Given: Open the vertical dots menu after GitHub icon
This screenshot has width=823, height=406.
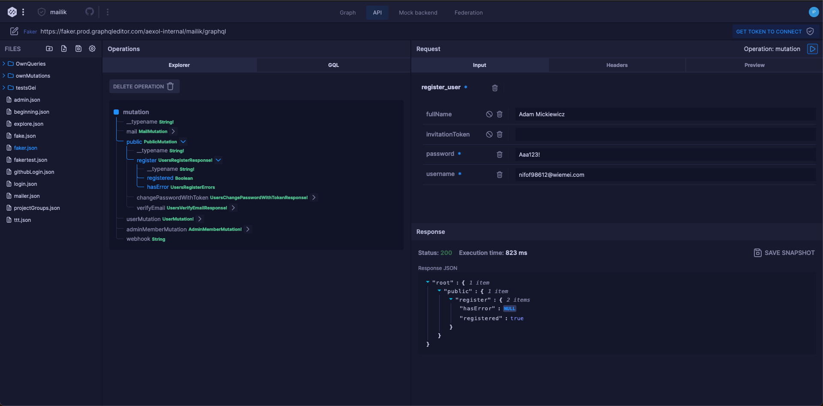Looking at the screenshot, I should (x=108, y=12).
